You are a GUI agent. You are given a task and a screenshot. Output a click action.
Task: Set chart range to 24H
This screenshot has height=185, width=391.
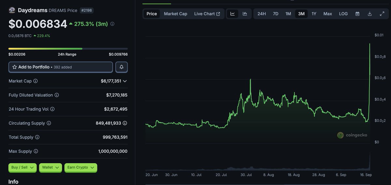tap(262, 14)
